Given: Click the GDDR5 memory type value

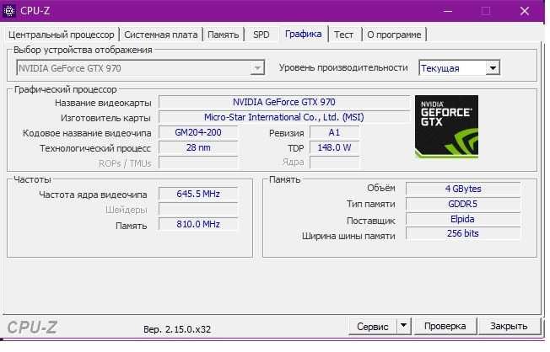Looking at the screenshot, I should 463,204.
